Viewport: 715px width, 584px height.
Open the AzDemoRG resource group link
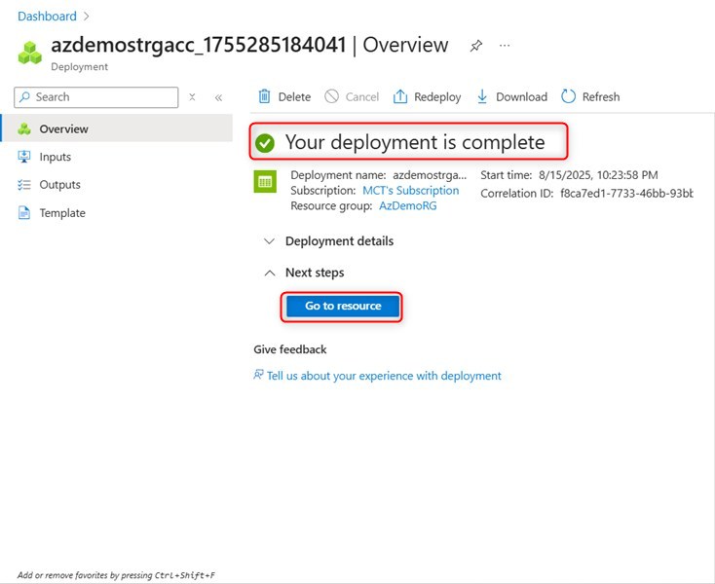point(407,206)
